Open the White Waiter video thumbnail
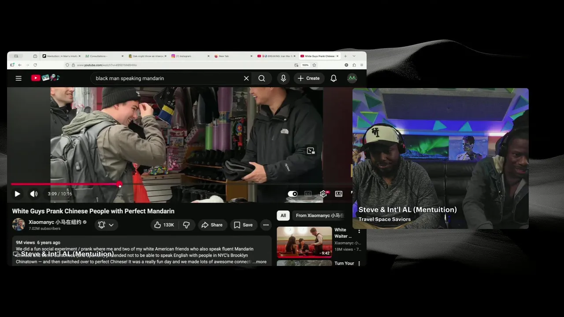The width and height of the screenshot is (564, 317). pos(304,242)
